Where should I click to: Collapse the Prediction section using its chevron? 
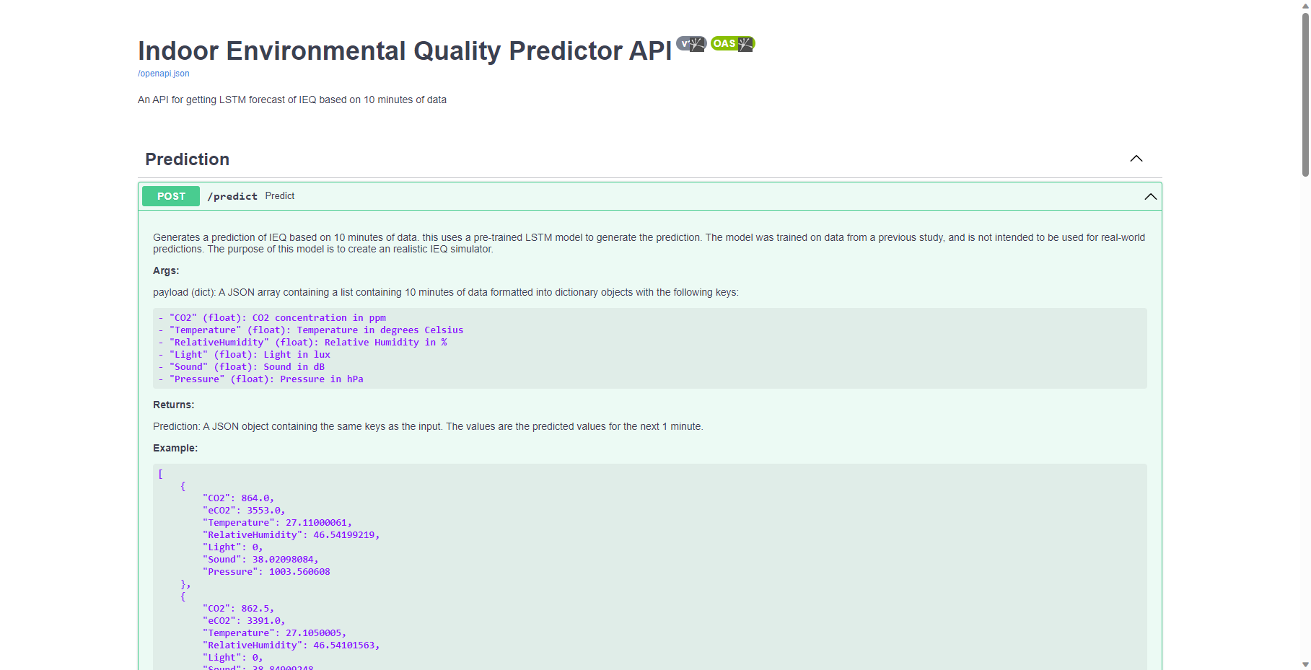click(x=1136, y=159)
